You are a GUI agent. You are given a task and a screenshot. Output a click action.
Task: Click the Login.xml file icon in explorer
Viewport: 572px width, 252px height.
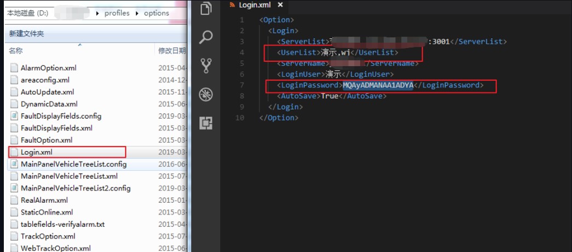(x=14, y=152)
